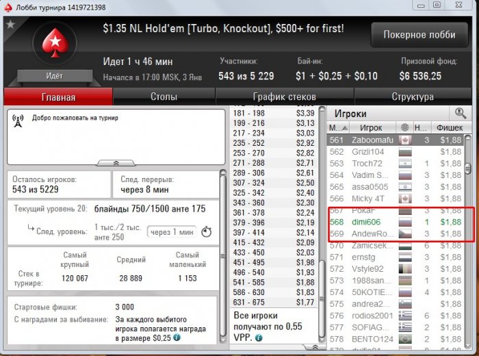Click the info icon next to VPP text
The height and width of the screenshot is (356, 479).
click(259, 338)
